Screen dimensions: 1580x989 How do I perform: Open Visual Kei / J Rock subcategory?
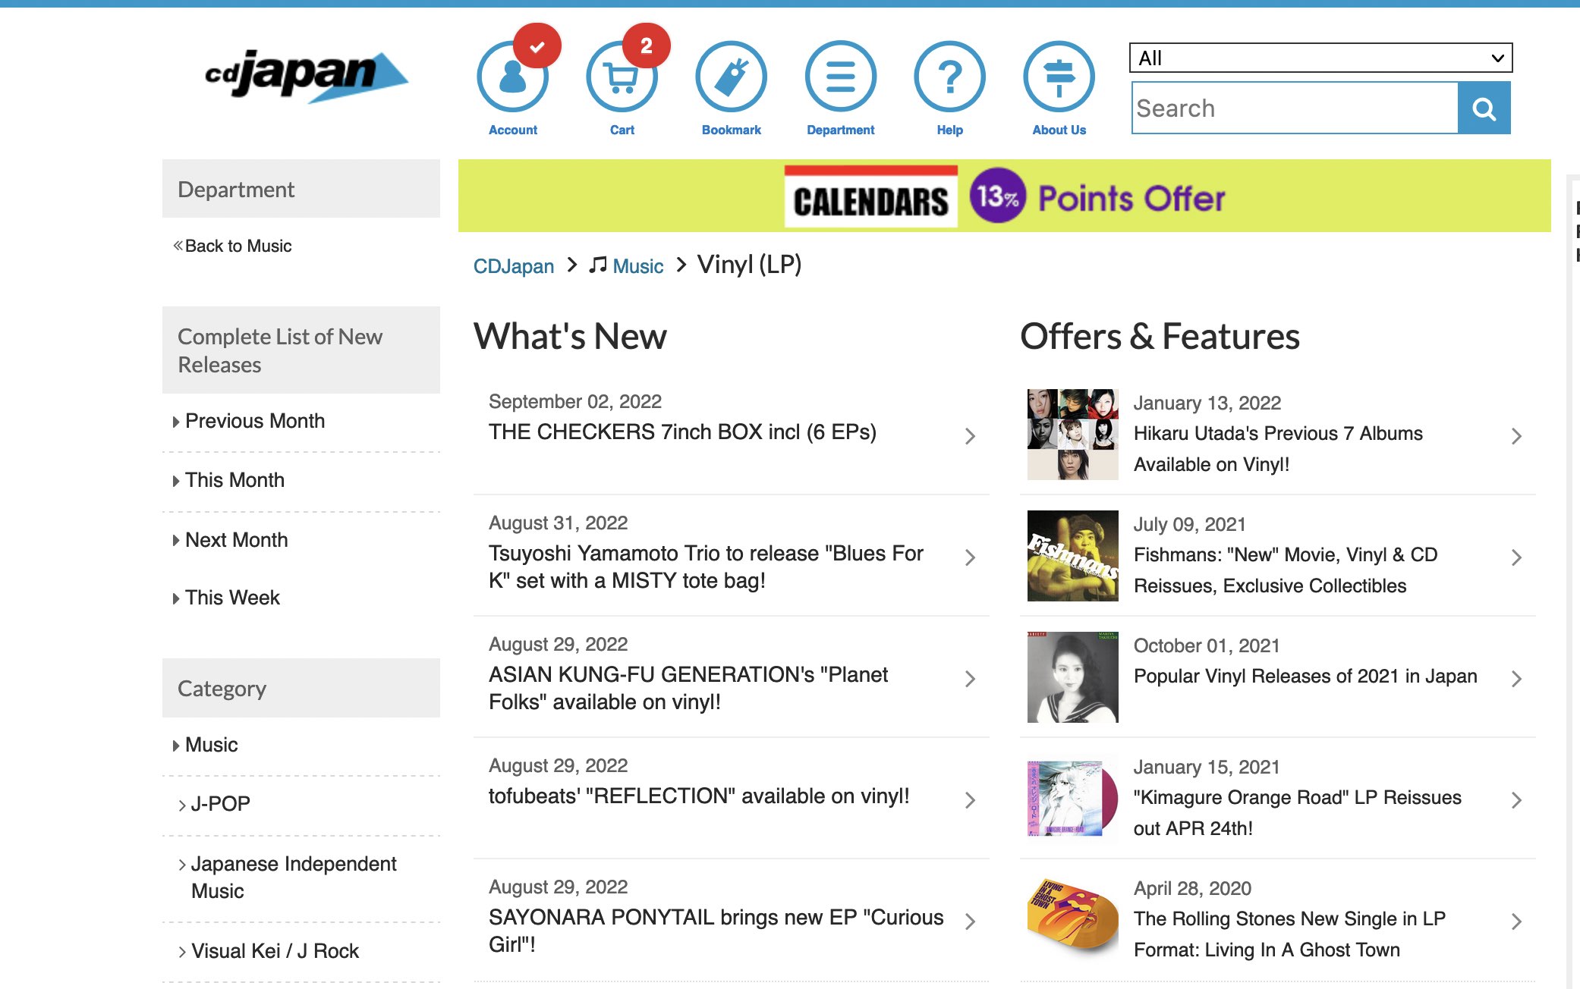pos(275,951)
